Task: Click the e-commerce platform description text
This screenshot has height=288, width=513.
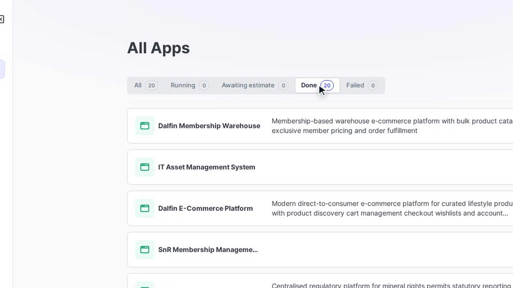Action: 392,209
